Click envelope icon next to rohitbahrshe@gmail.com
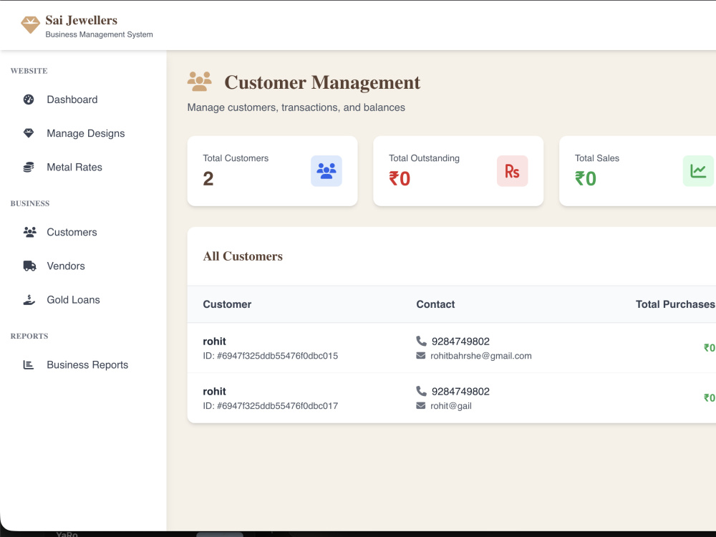716x537 pixels. tap(420, 356)
